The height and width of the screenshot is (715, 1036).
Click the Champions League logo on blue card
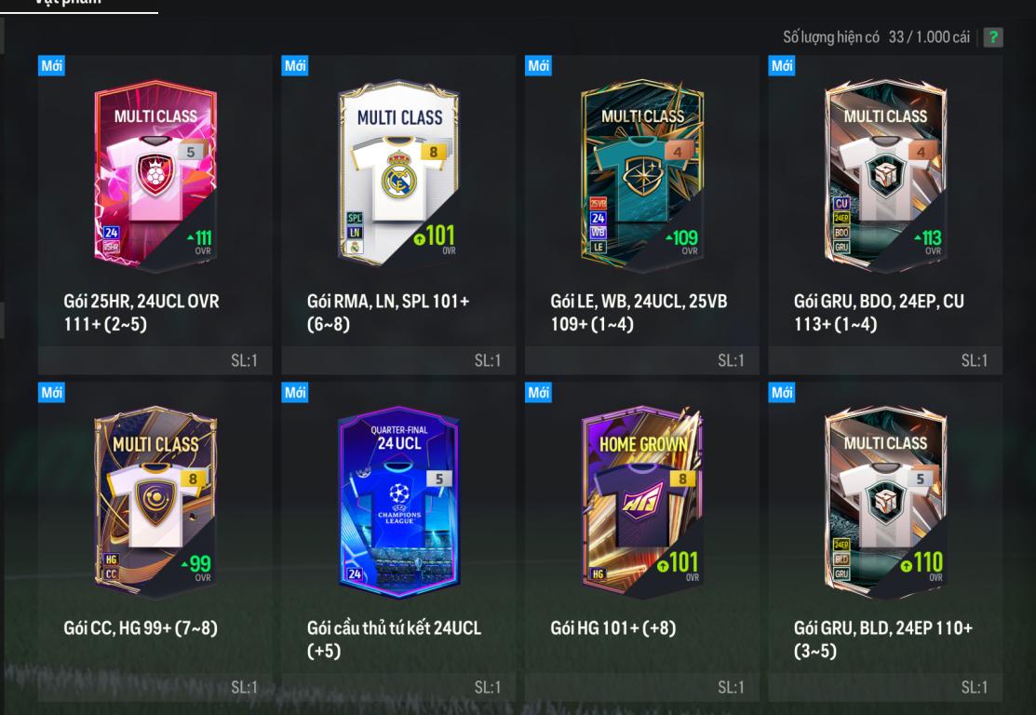point(399,504)
